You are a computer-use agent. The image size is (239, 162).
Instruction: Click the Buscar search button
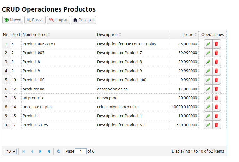[x=35, y=20]
